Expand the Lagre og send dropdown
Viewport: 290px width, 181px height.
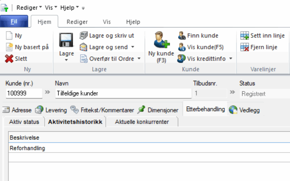tap(132, 47)
